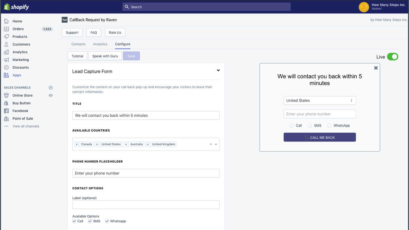Open the United States country selector in preview

pos(320,100)
